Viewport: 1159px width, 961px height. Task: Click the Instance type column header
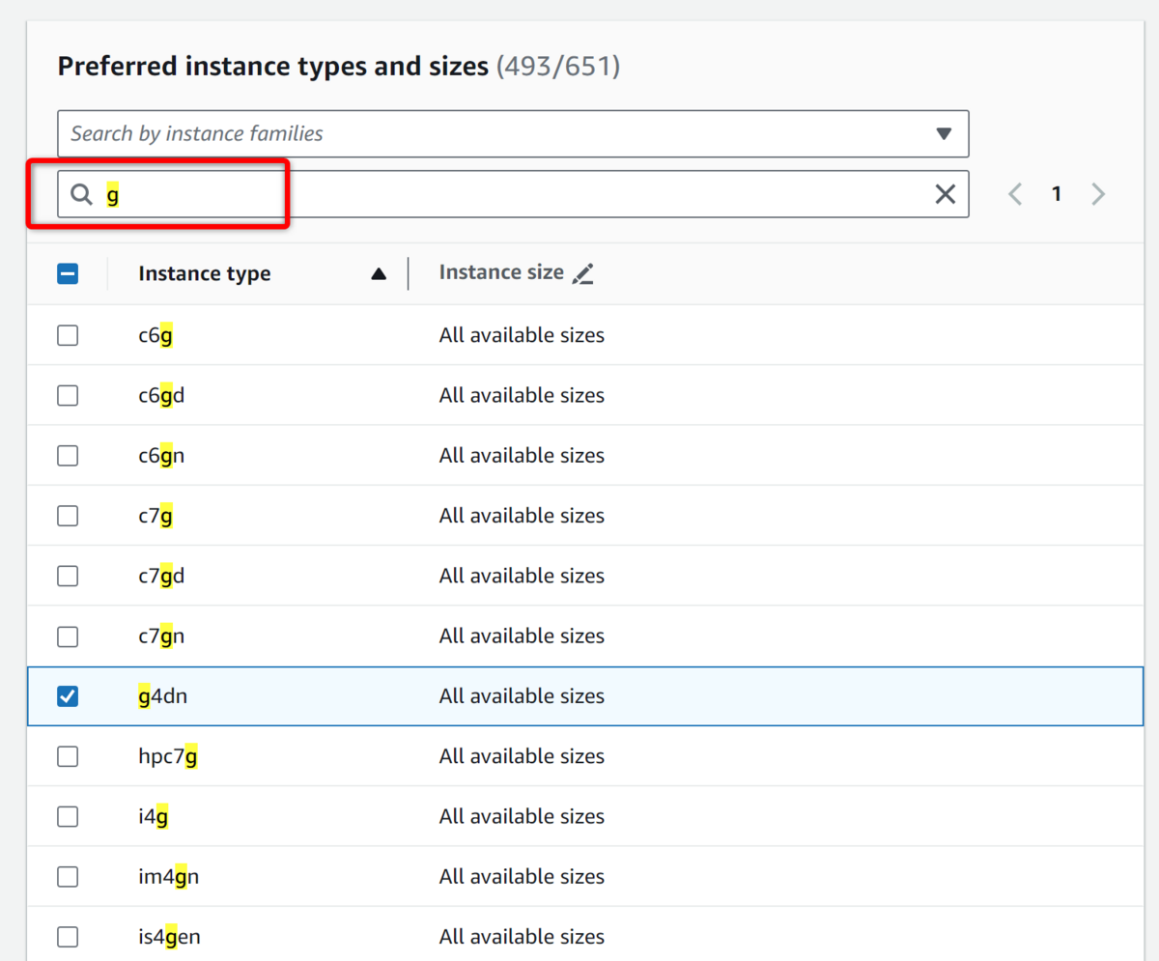[x=204, y=273]
